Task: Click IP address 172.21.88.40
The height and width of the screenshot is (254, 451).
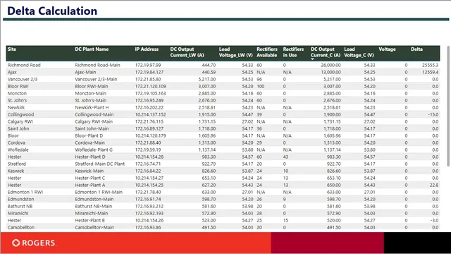Action: click(148, 143)
